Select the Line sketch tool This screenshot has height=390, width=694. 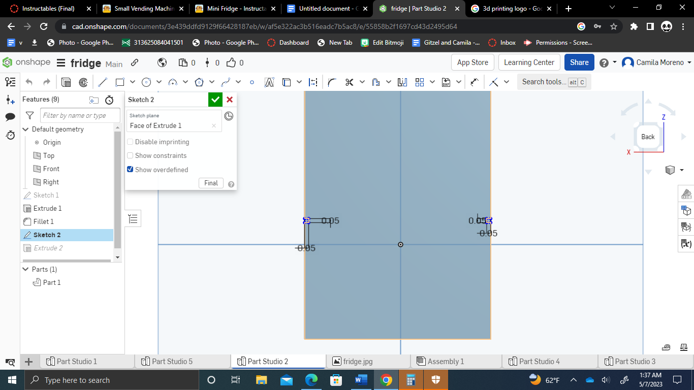point(103,81)
